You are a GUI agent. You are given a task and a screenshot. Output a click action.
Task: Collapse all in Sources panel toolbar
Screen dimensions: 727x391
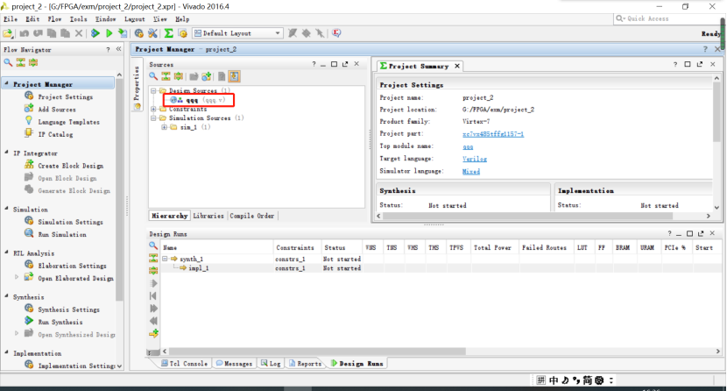click(x=166, y=76)
